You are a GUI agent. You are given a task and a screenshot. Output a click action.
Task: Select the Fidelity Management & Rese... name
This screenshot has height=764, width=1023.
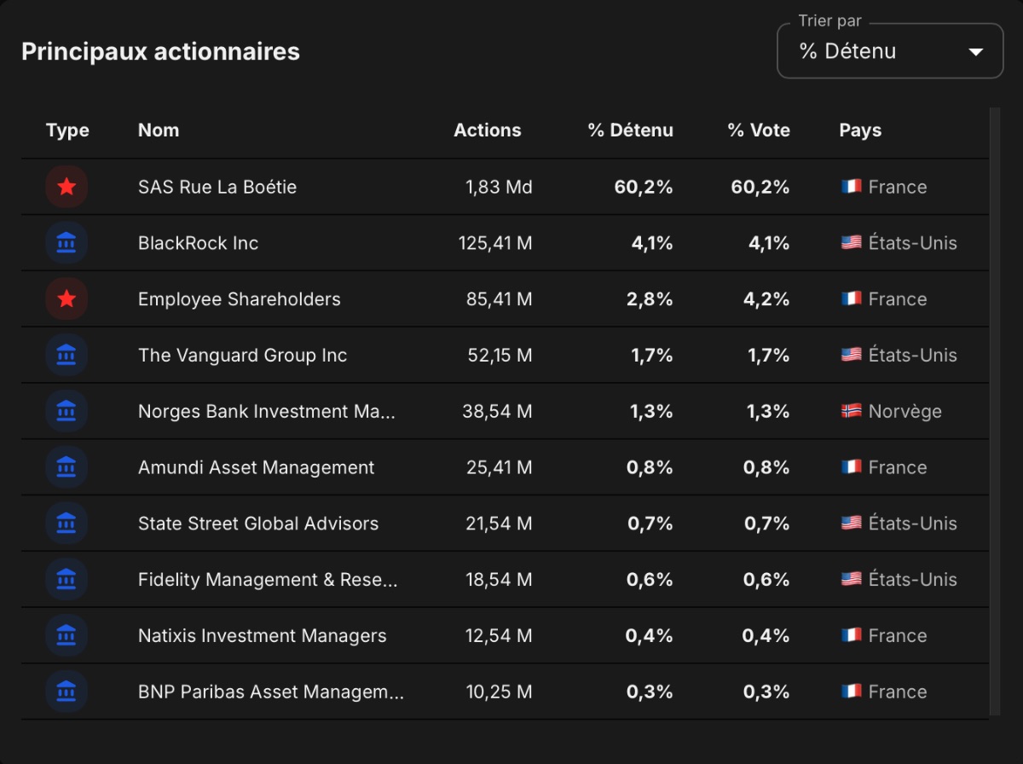coord(268,580)
